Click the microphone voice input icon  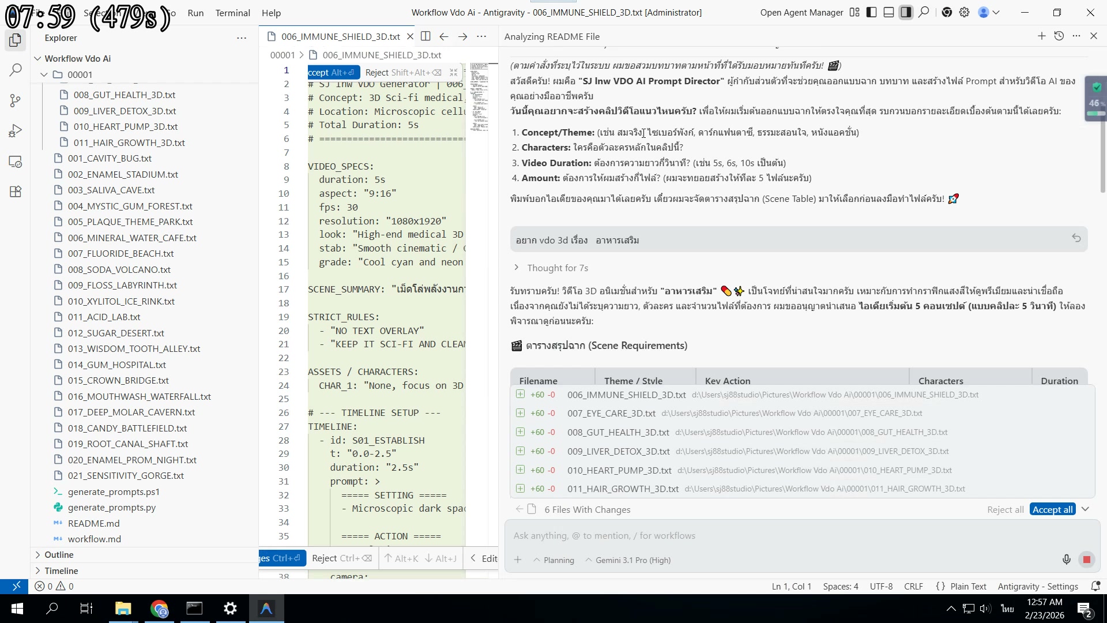[1066, 560]
